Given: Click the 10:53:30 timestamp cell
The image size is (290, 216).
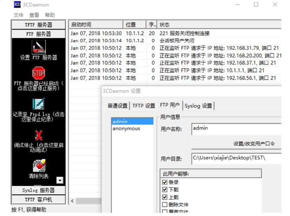Looking at the screenshot, I should (x=96, y=33).
